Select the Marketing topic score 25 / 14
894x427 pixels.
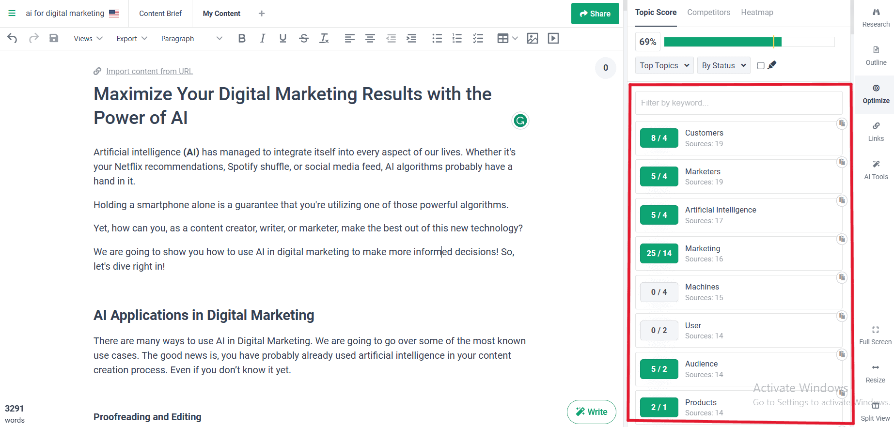(x=659, y=253)
